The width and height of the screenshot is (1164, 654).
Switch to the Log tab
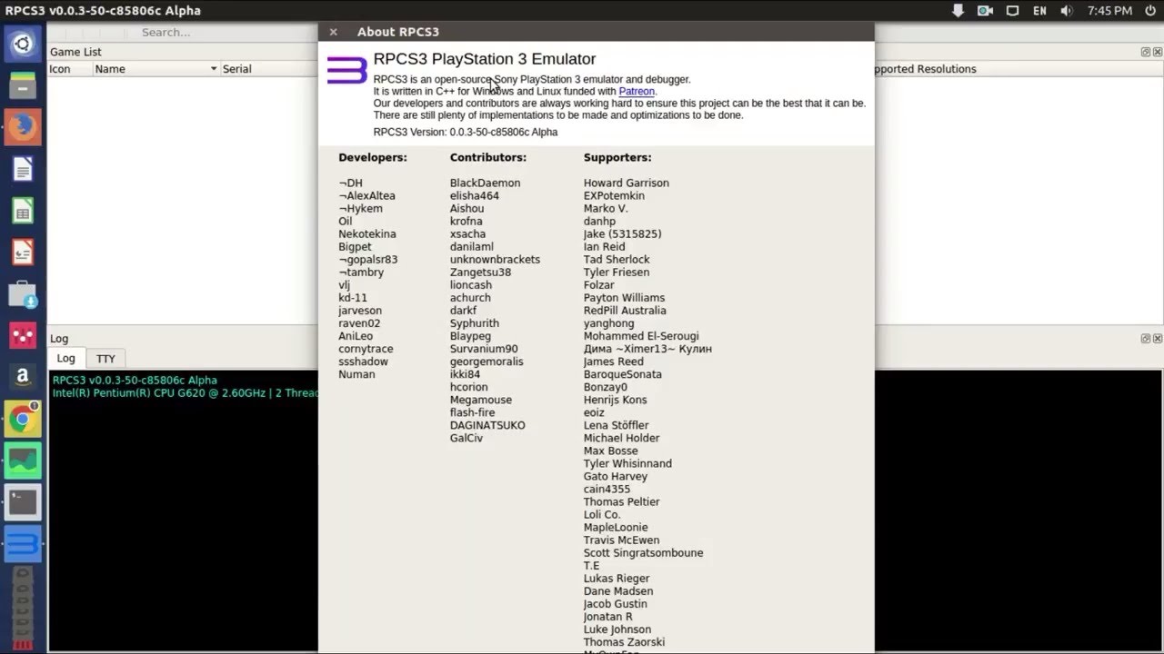click(66, 358)
